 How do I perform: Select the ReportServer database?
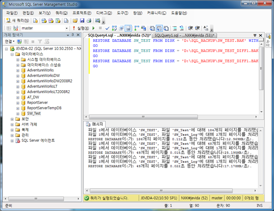point(37,103)
